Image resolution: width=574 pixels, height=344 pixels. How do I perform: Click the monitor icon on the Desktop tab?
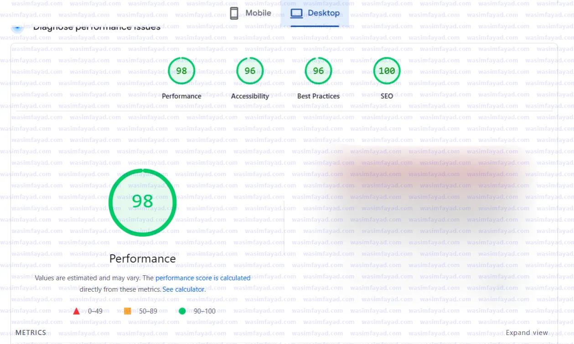pos(296,13)
